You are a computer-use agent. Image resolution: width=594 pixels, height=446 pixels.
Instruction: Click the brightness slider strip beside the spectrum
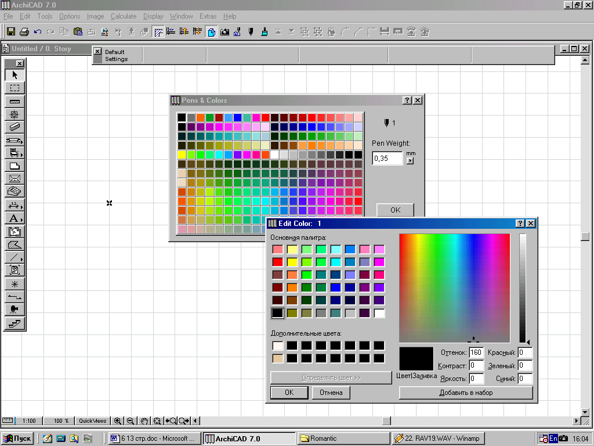(523, 288)
